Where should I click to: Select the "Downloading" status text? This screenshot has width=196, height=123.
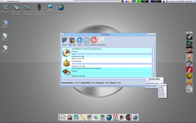point(76,61)
